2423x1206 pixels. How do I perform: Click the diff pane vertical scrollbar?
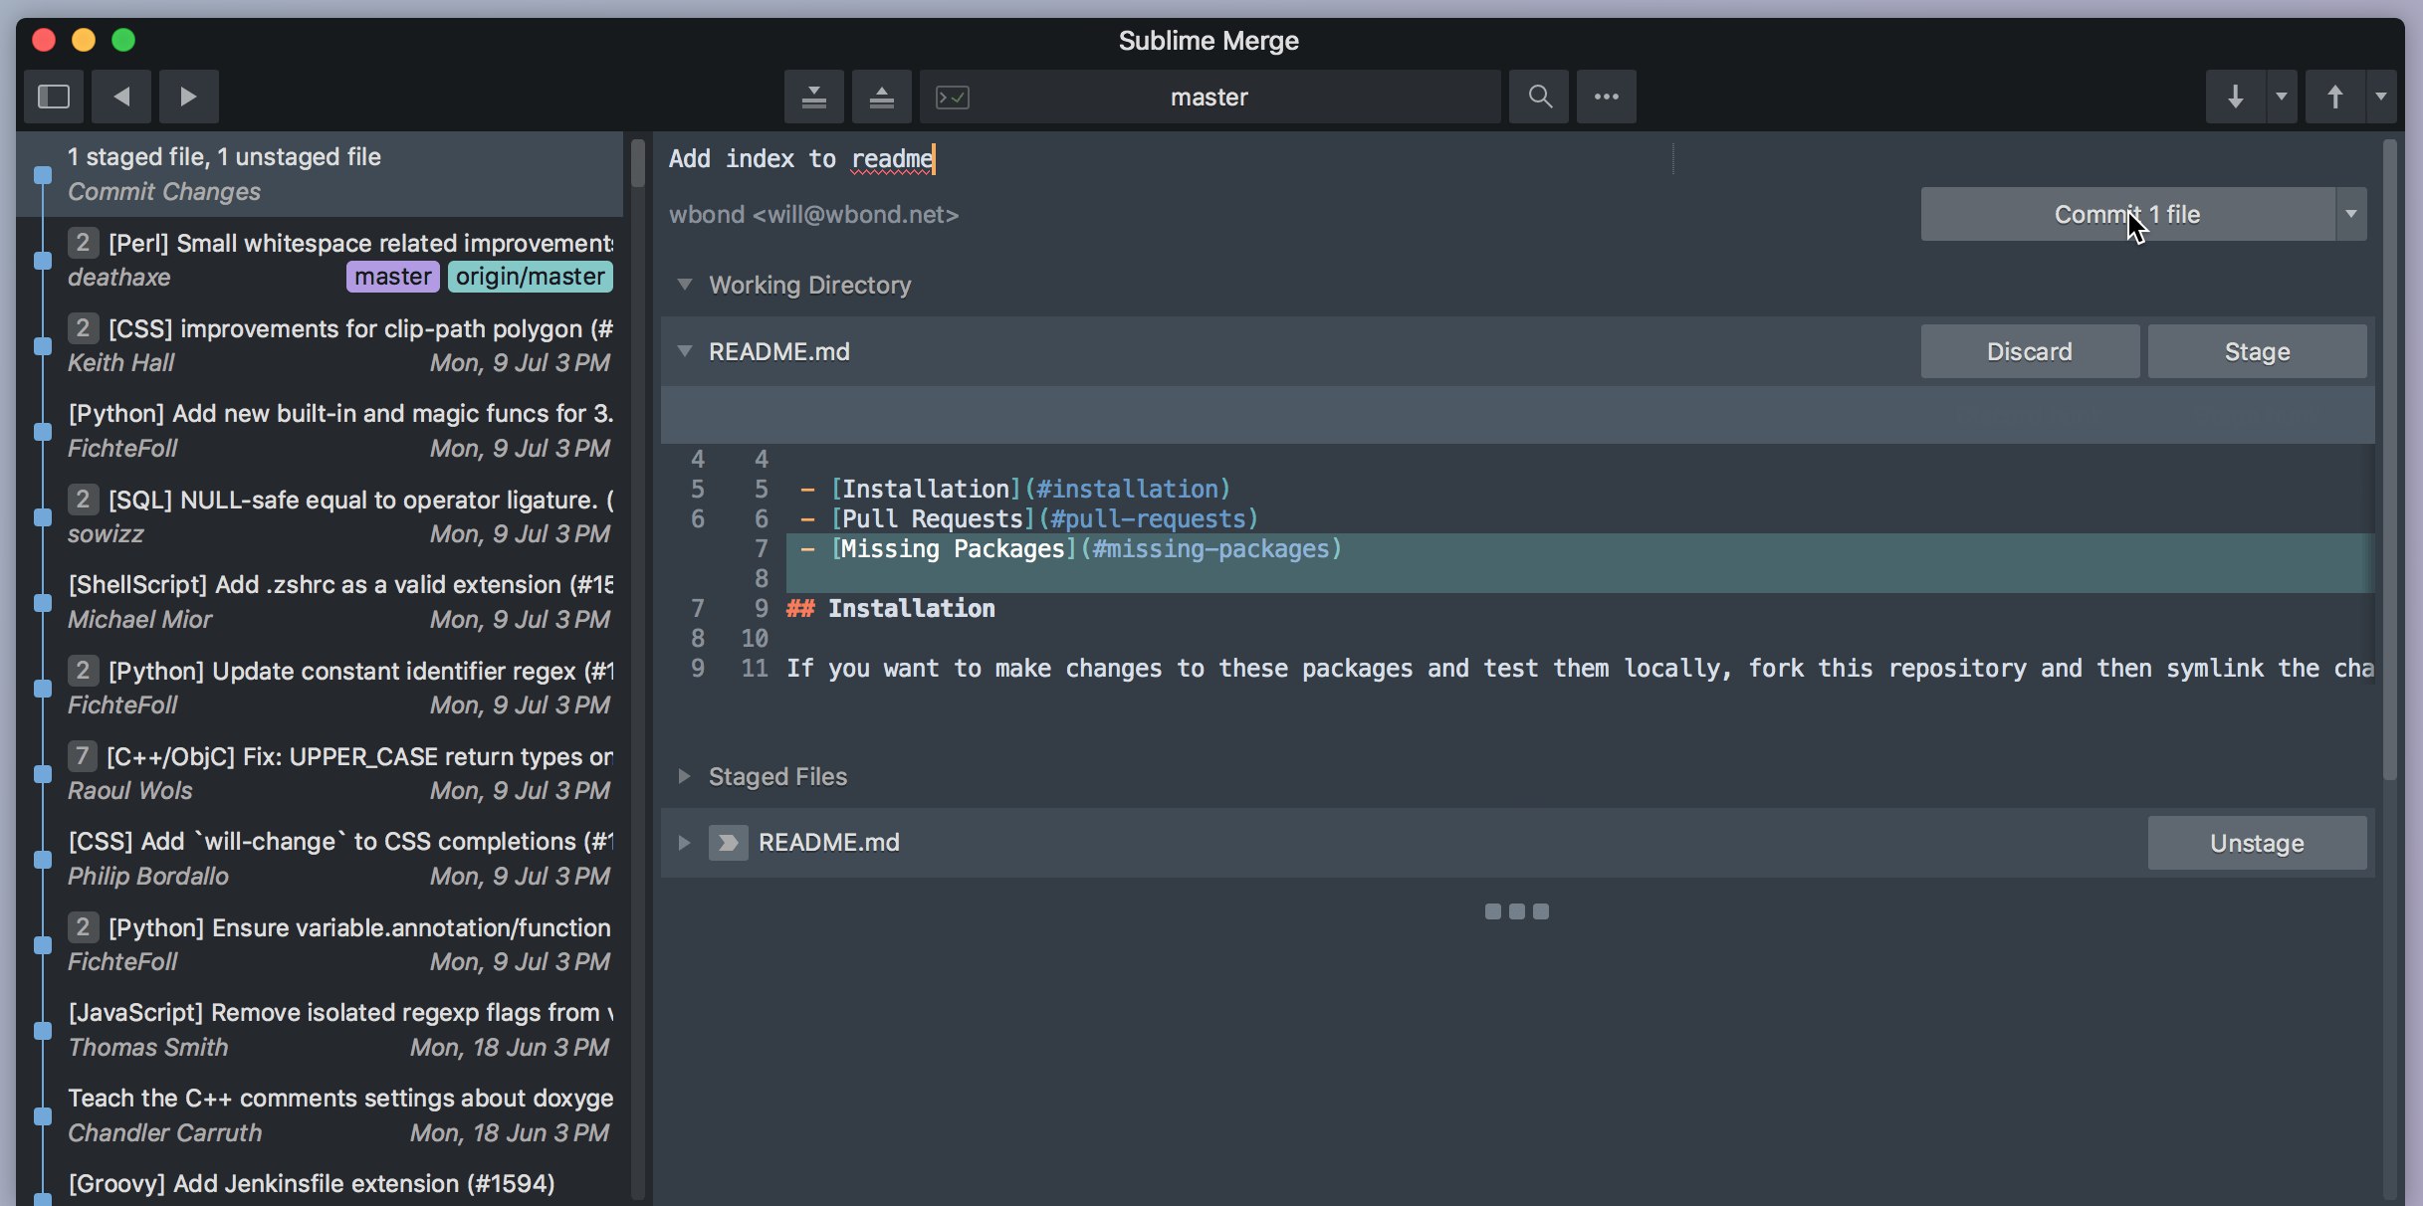click(x=2390, y=460)
